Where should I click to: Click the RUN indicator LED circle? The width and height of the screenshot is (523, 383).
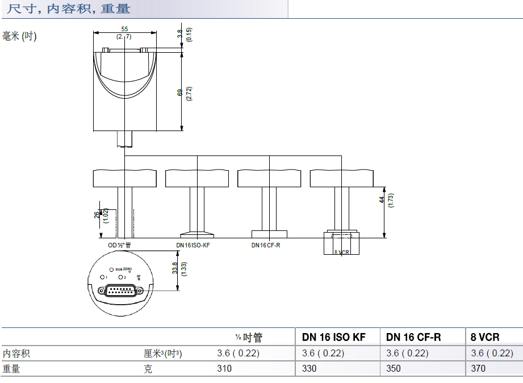tap(111, 268)
